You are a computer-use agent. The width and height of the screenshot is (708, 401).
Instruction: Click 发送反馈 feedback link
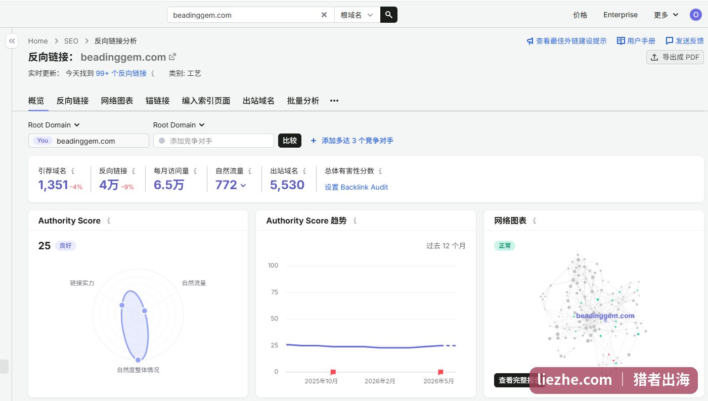point(685,41)
